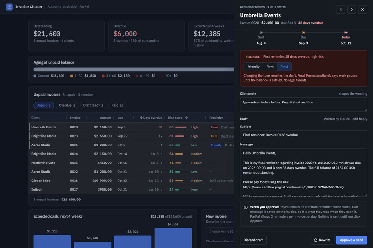Open the Umbrella Events invoice row
This screenshot has height=248, width=373.
pyautogui.click(x=131, y=127)
